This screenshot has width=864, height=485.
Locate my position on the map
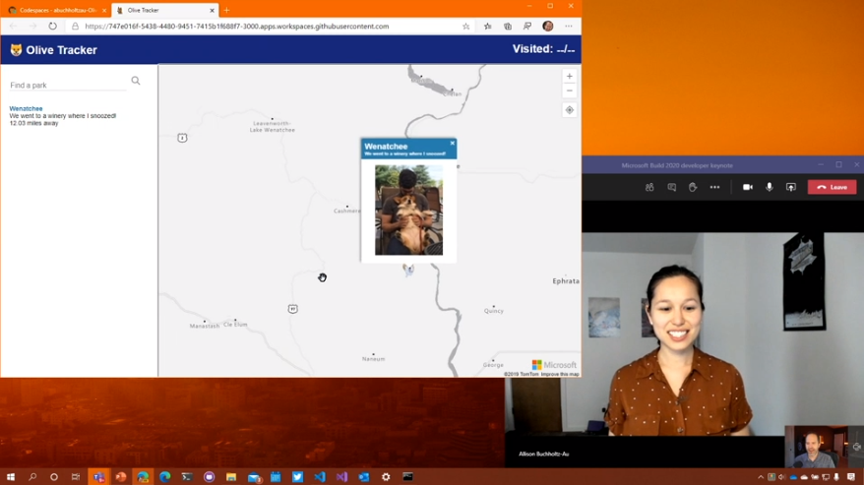click(569, 110)
